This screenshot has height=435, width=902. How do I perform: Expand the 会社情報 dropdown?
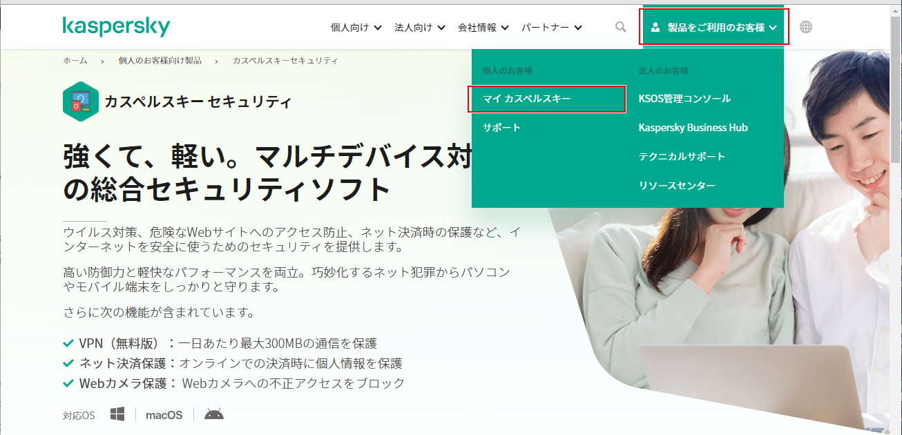pyautogui.click(x=483, y=28)
